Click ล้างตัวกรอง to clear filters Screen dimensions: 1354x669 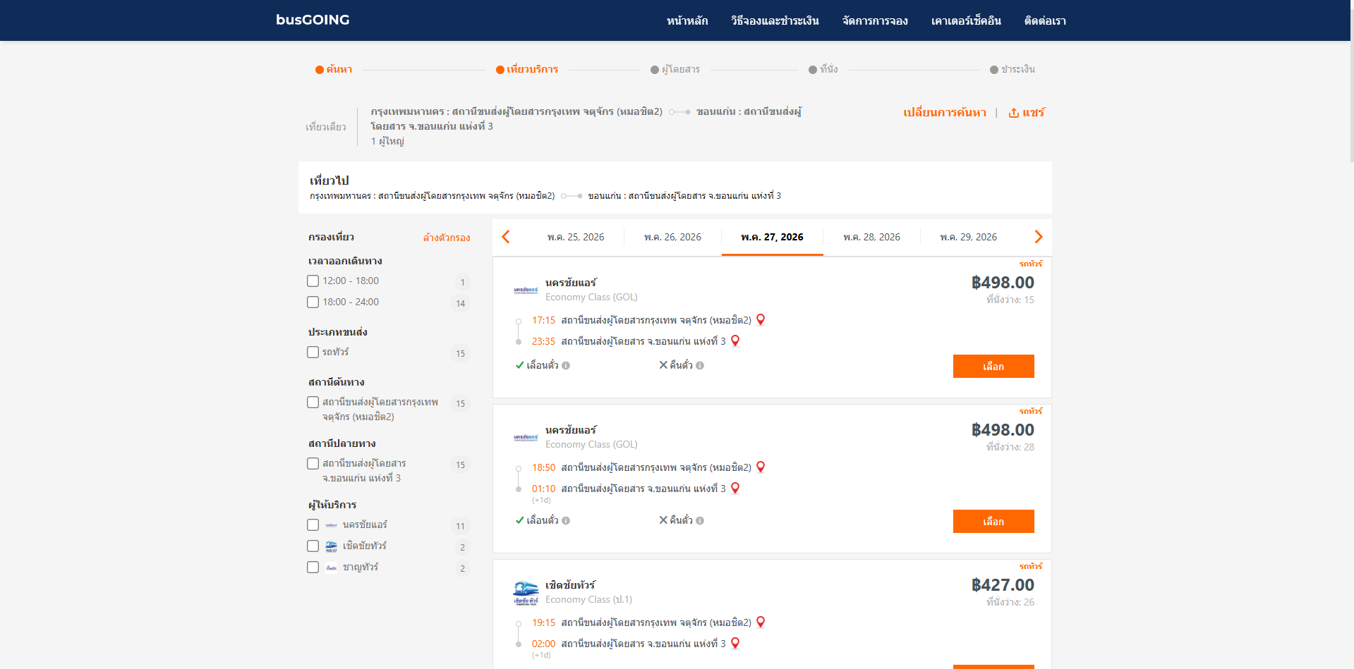point(447,238)
